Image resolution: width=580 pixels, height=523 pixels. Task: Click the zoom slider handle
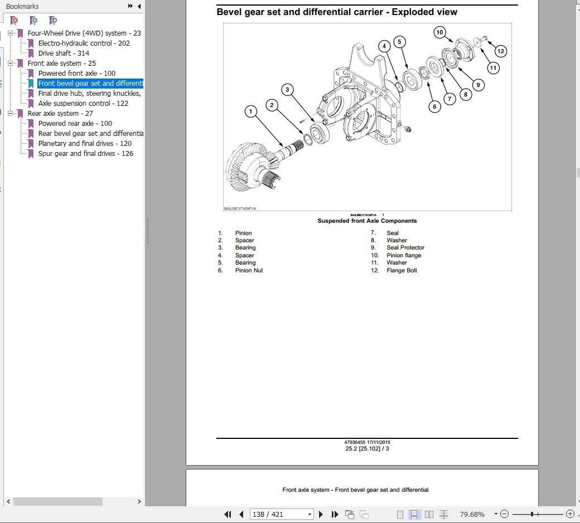[x=531, y=514]
